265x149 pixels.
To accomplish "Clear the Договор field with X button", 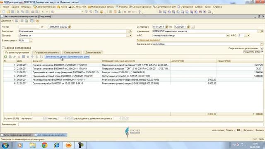I will coord(130,36).
